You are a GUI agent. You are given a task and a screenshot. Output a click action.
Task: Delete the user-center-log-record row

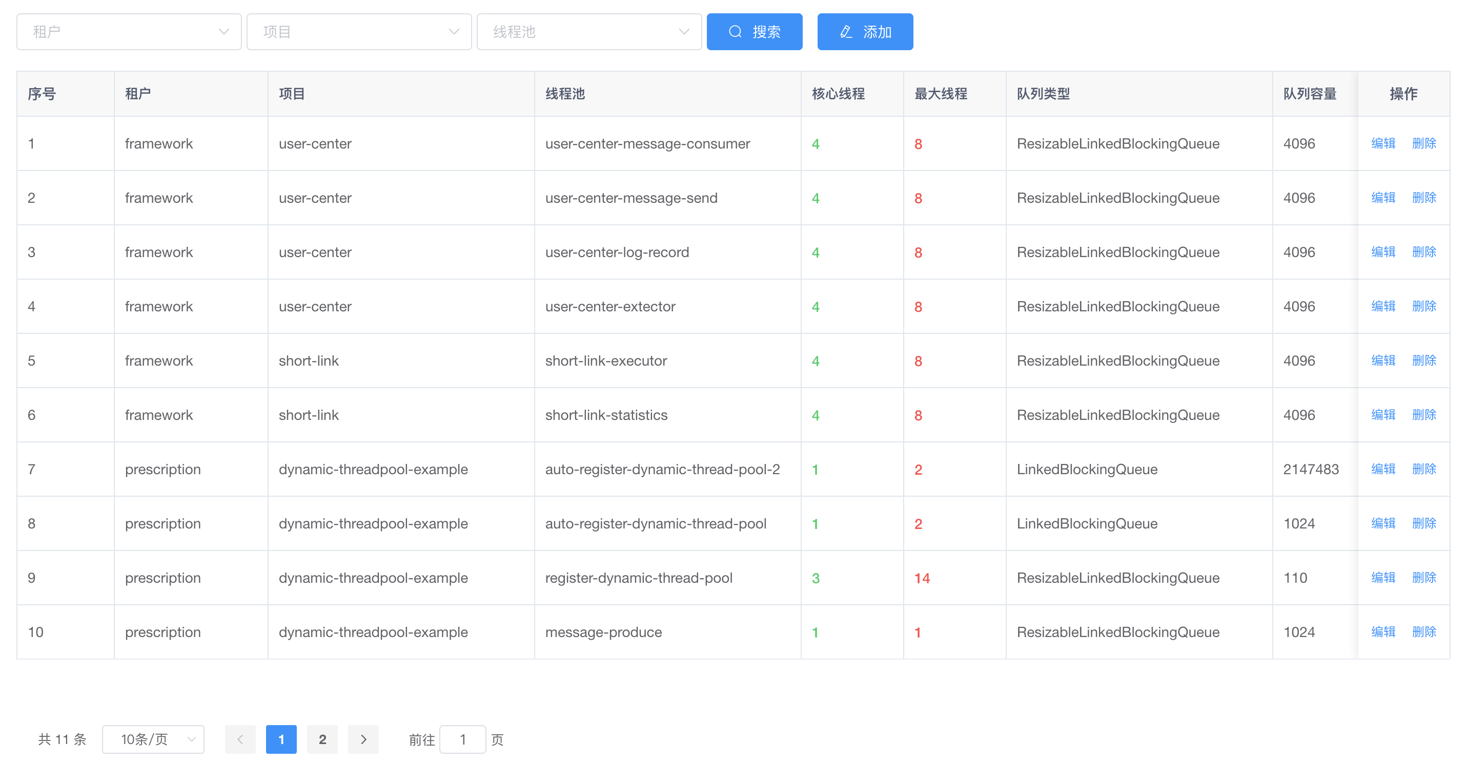[x=1424, y=252]
